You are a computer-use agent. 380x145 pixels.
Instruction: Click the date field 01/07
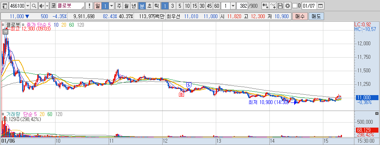pos(309,6)
